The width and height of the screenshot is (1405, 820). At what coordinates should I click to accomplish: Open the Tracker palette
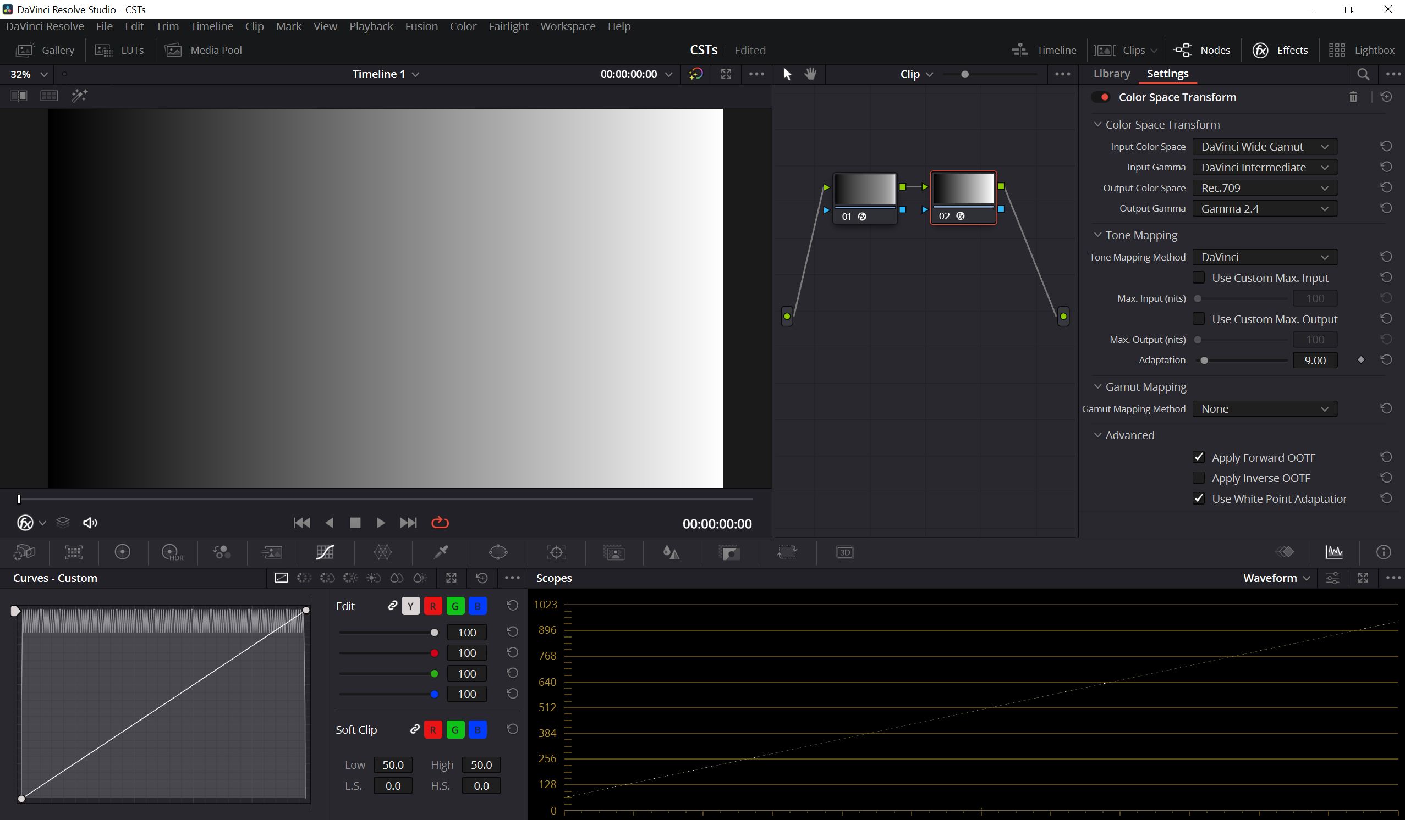[556, 552]
